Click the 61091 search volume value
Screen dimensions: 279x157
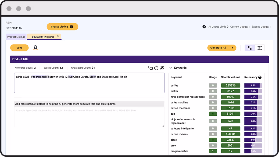(x=231, y=114)
